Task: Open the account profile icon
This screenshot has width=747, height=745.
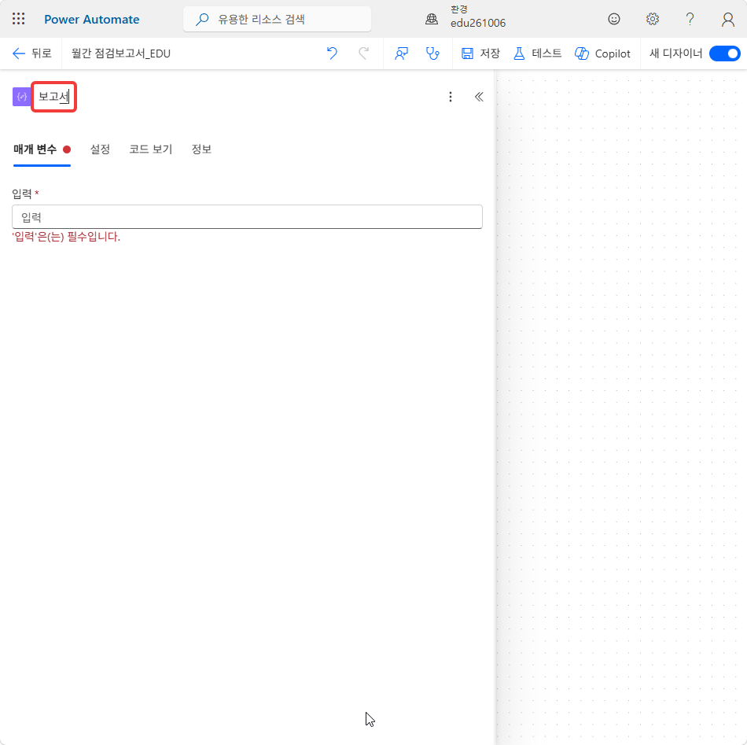Action: (727, 20)
